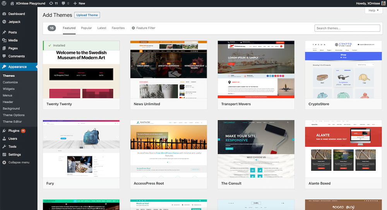Open the News Unlimited theme thumbnail
This screenshot has height=210, width=387.
pyautogui.click(x=169, y=69)
